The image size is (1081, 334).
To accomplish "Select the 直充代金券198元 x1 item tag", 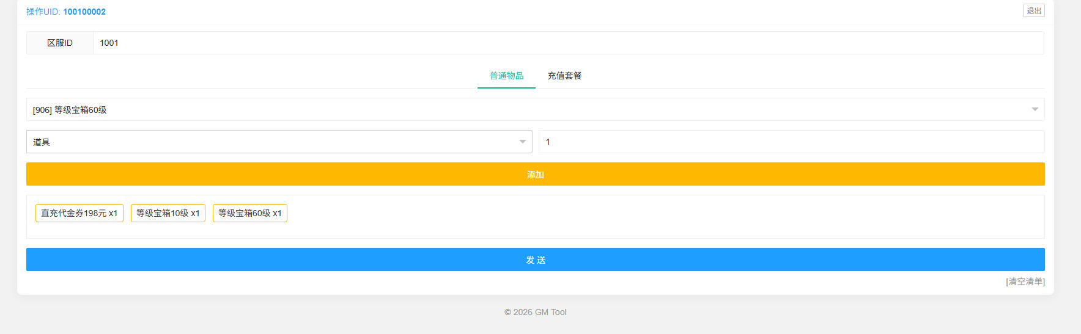I will tap(79, 213).
